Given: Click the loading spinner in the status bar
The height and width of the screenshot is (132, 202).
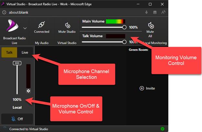Looking at the screenshot, I should 5,128.
